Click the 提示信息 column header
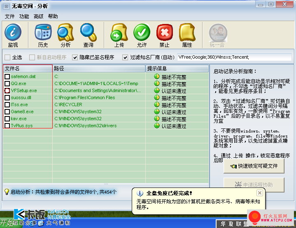This screenshot has width=296, height=228. point(177,69)
